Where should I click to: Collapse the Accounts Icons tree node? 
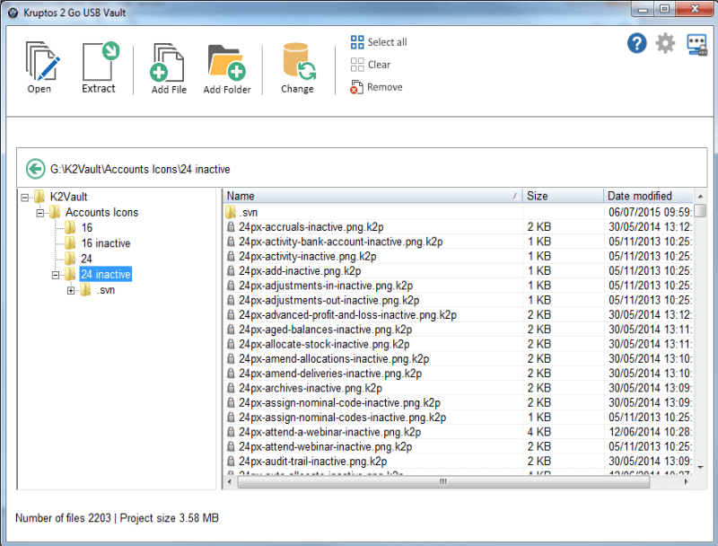[x=40, y=213]
